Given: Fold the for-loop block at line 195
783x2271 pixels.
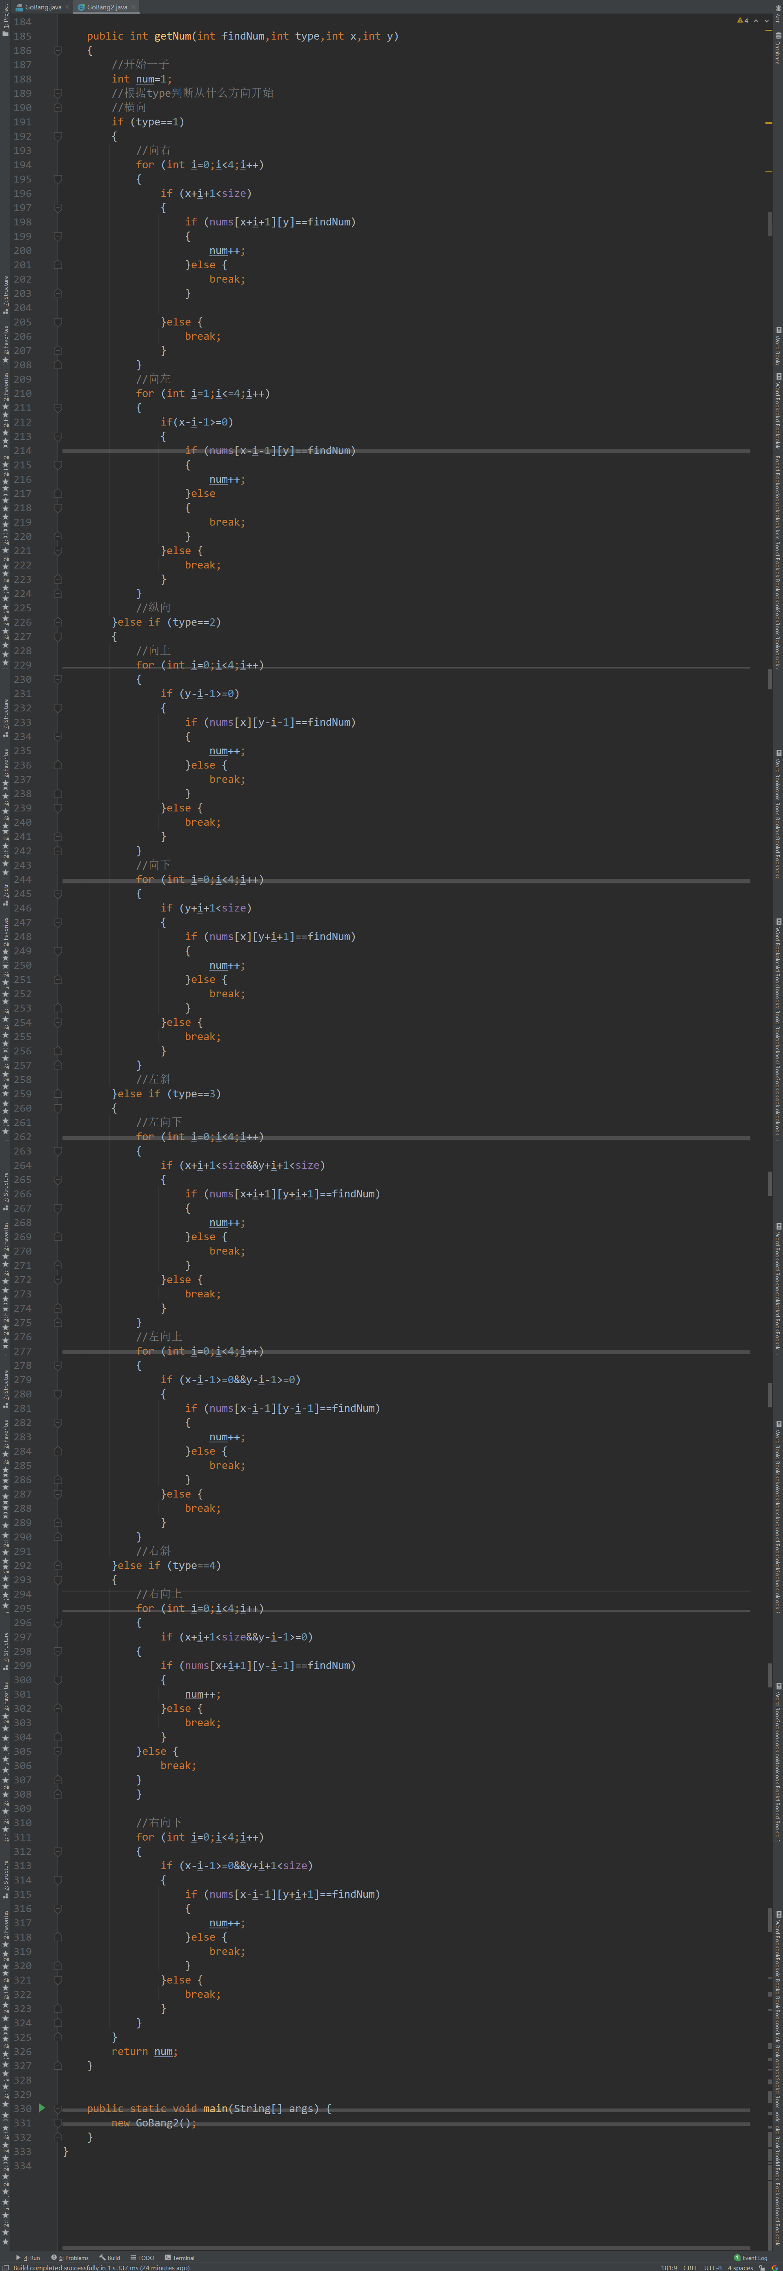Looking at the screenshot, I should tap(58, 179).
